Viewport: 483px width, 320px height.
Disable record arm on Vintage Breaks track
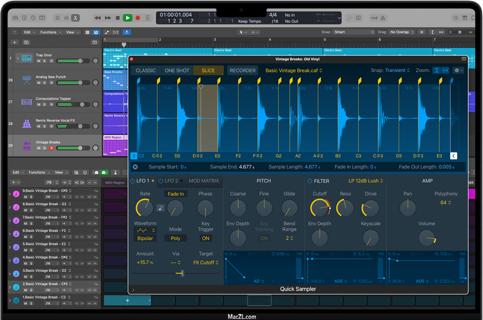coord(51,148)
